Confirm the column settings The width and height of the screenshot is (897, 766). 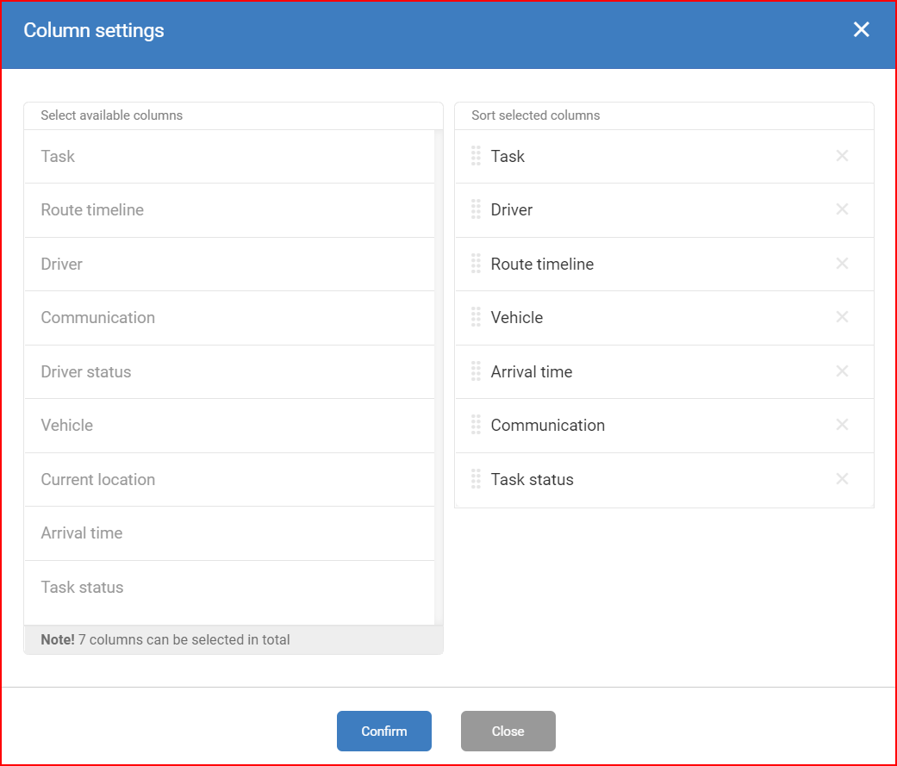[383, 732]
